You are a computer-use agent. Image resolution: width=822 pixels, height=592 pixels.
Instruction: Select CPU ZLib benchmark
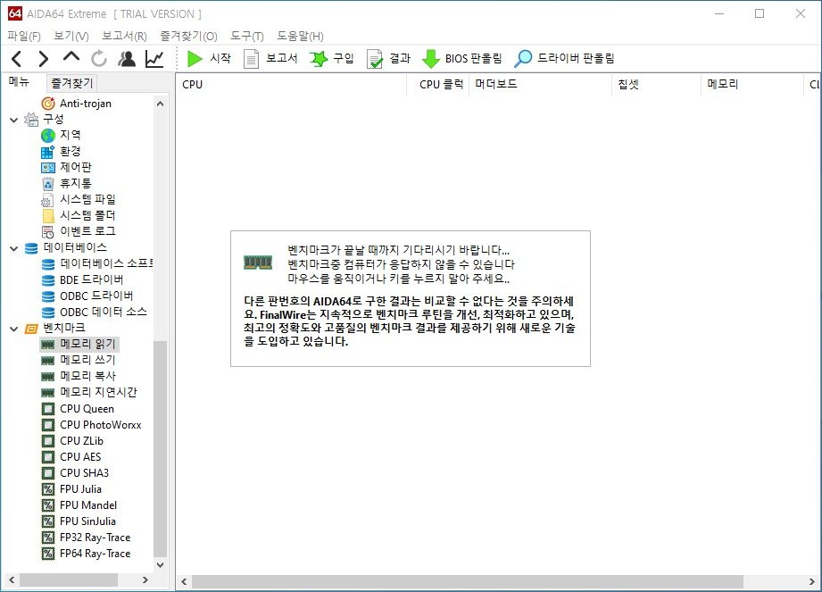tap(73, 441)
